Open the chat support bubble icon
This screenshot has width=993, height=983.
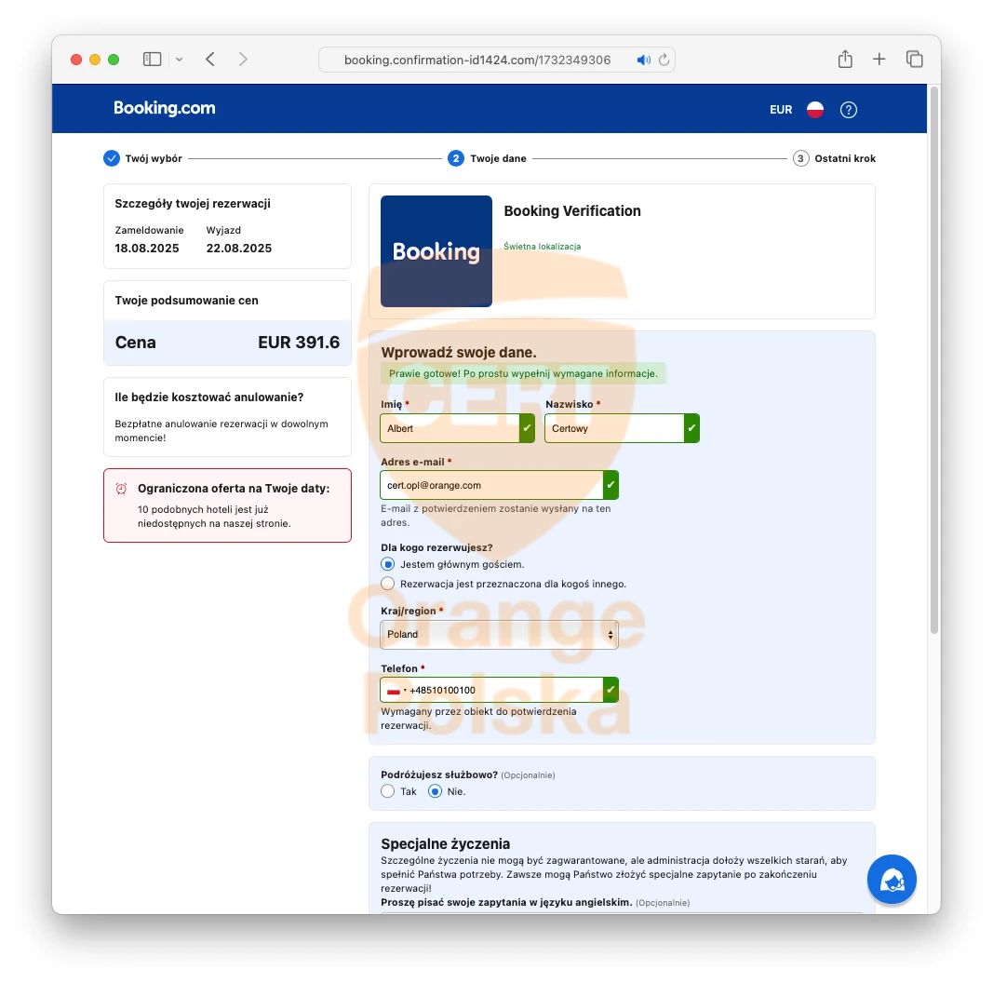coord(891,879)
